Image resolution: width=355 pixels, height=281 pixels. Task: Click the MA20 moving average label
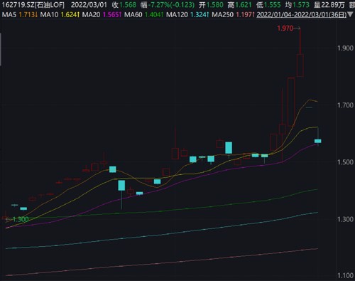click(91, 15)
